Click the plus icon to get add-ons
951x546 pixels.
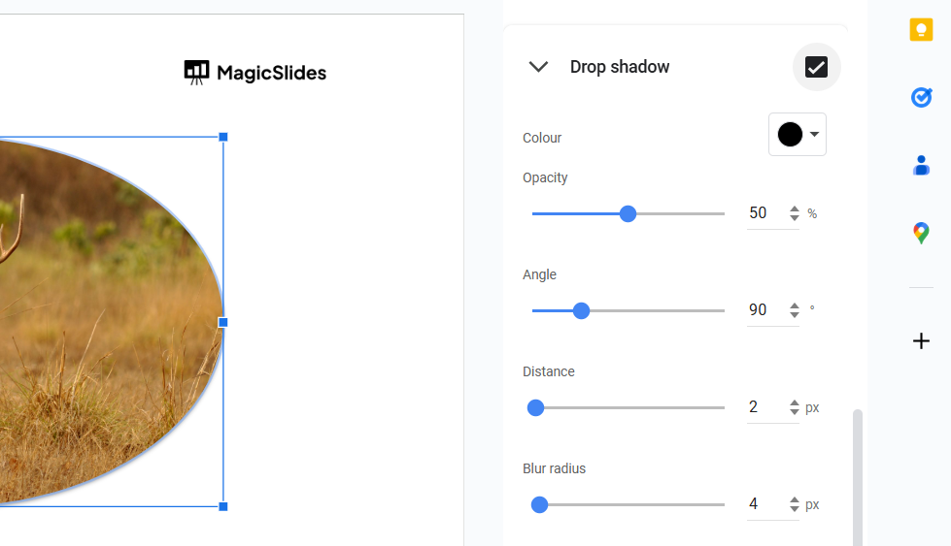point(921,341)
